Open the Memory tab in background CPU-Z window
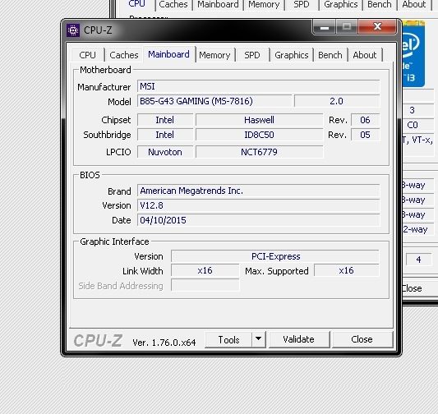The image size is (438, 414). [x=264, y=4]
